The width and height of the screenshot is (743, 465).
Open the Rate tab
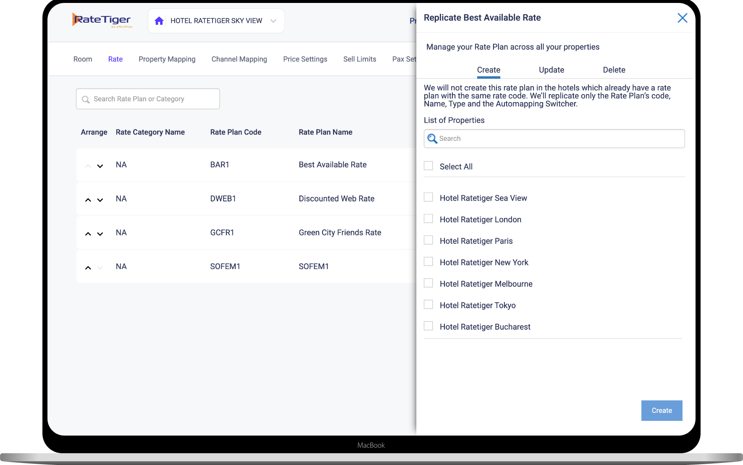(x=116, y=59)
